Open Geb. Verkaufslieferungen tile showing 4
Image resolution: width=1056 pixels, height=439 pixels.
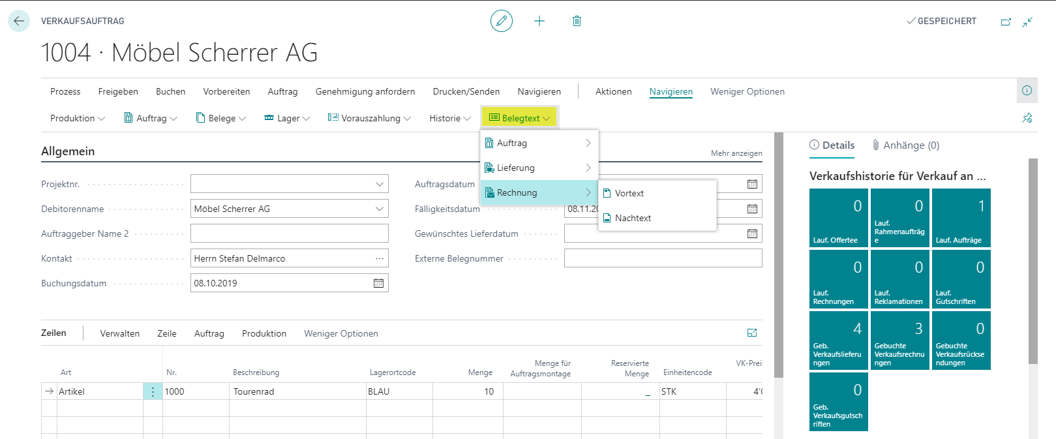tap(839, 341)
